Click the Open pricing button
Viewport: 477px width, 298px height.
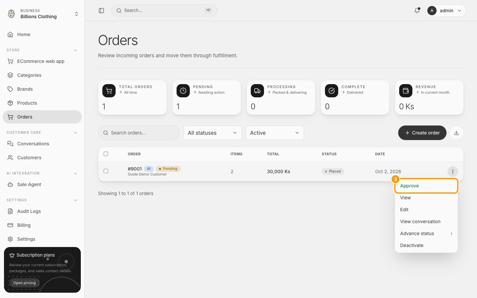tap(25, 283)
